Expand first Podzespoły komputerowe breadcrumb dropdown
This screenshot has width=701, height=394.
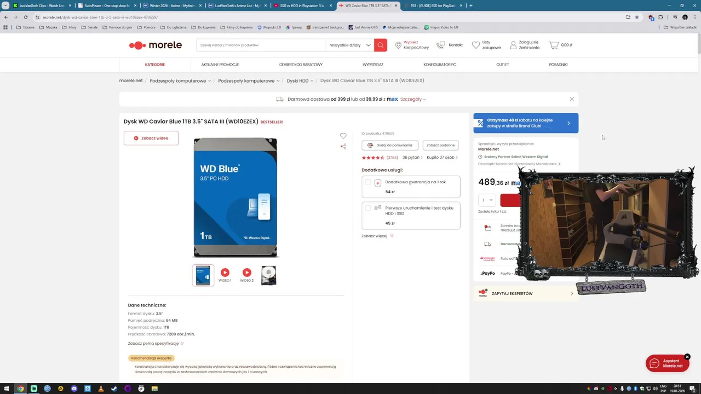click(209, 81)
